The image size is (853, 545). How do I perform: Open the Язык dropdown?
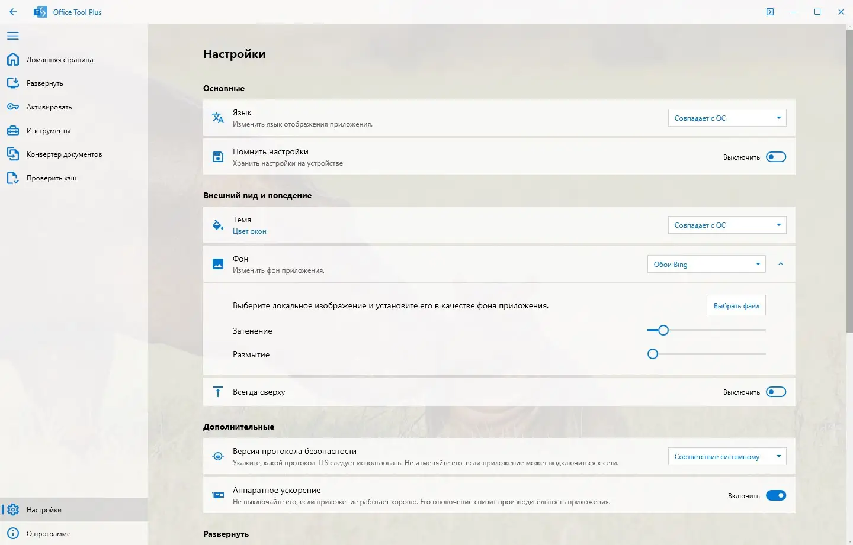[x=727, y=118]
